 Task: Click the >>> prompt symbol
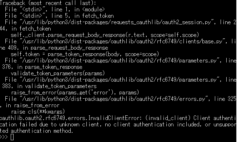[x=4, y=137]
